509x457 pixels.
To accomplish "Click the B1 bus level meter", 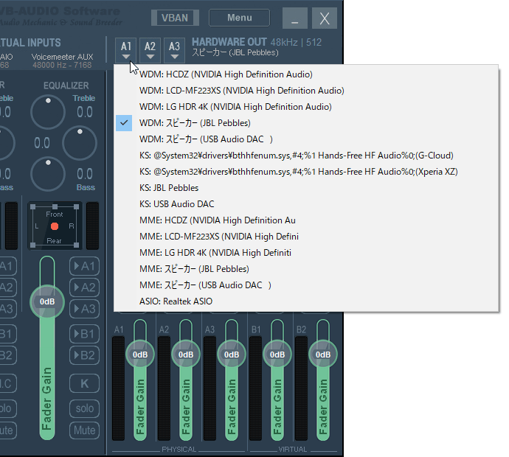I will (255, 388).
